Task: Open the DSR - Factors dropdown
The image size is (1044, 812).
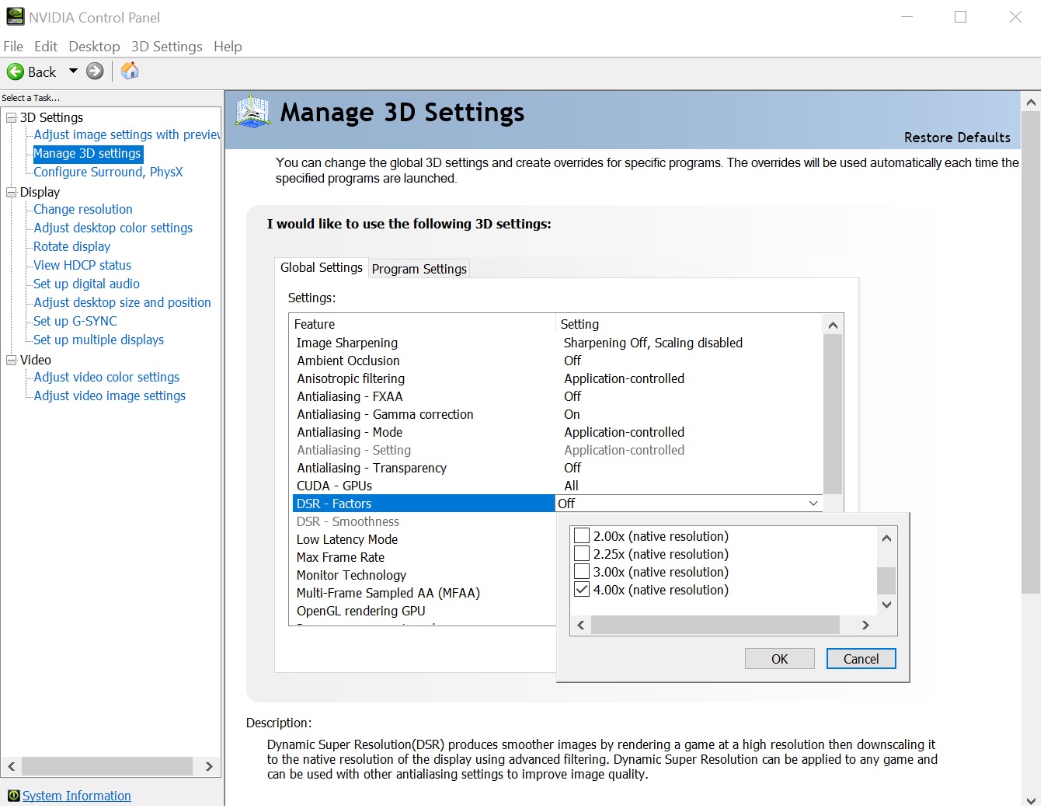Action: pyautogui.click(x=813, y=504)
